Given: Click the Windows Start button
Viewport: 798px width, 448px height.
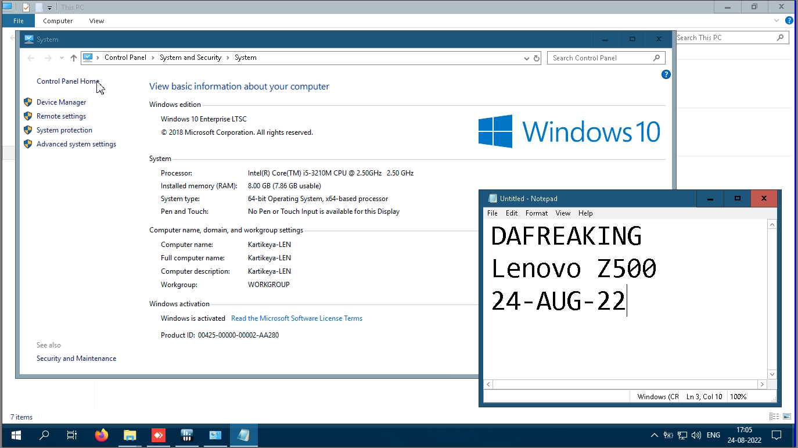Looking at the screenshot, I should pyautogui.click(x=16, y=435).
